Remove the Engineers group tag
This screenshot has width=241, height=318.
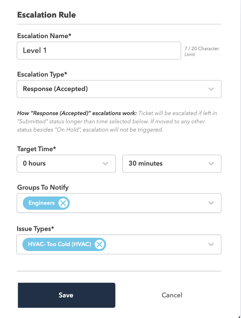coord(63,203)
